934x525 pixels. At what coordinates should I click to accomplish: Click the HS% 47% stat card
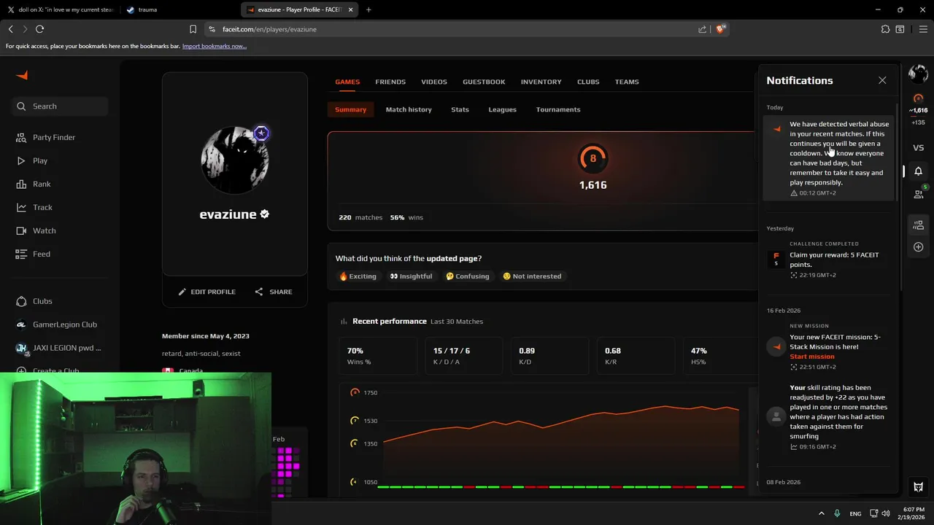[719, 356]
